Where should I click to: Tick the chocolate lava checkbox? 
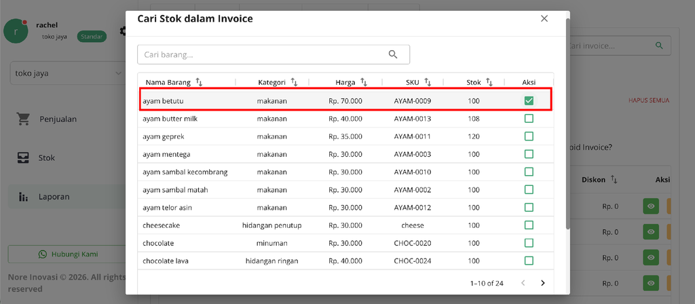[x=529, y=261]
